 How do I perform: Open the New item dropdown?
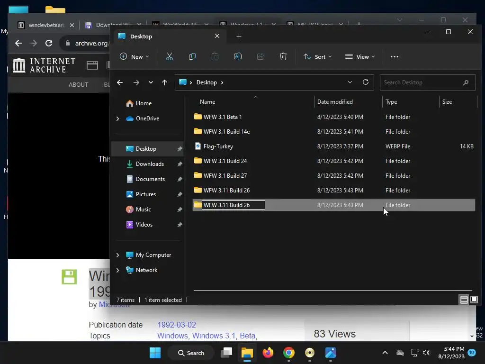[x=135, y=57]
